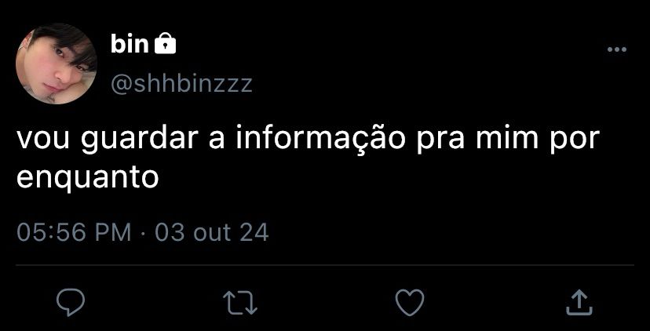
Task: Share the tweet using the upload arrow icon
Action: (x=579, y=303)
